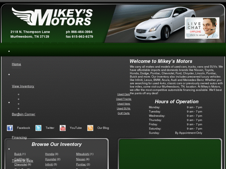The width and height of the screenshot is (226, 169).
Task: Click the YouTube icon
Action: 62,128
